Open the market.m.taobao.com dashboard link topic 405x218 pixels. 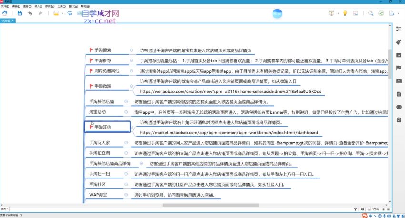click(229, 133)
